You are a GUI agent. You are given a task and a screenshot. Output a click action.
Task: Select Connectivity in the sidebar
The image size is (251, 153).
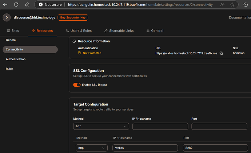click(x=30, y=49)
